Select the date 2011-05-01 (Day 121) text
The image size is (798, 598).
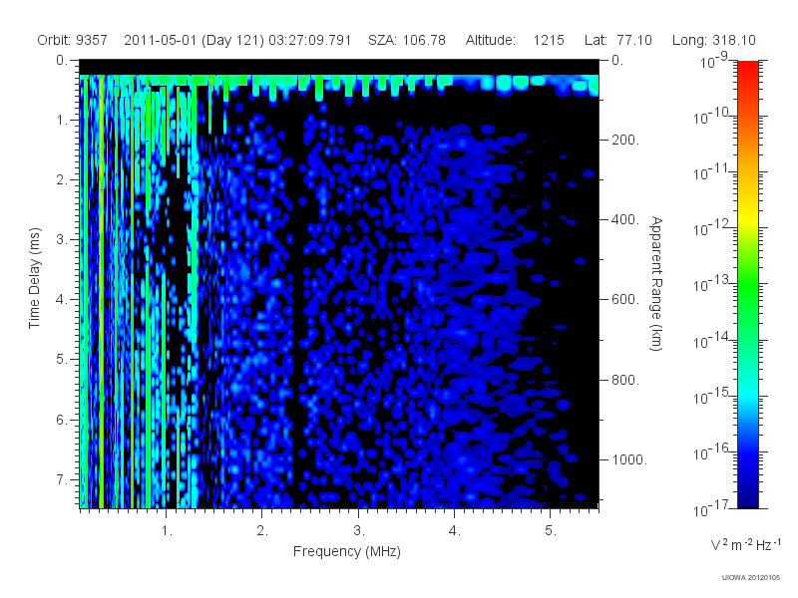[194, 40]
